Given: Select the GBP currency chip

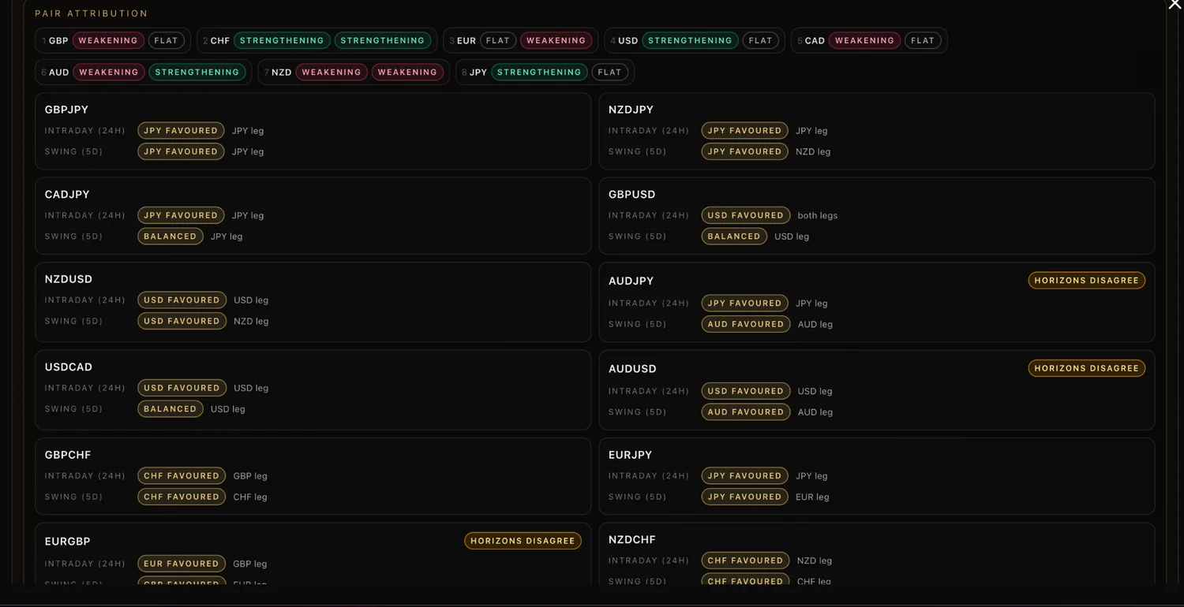Looking at the screenshot, I should pos(113,40).
